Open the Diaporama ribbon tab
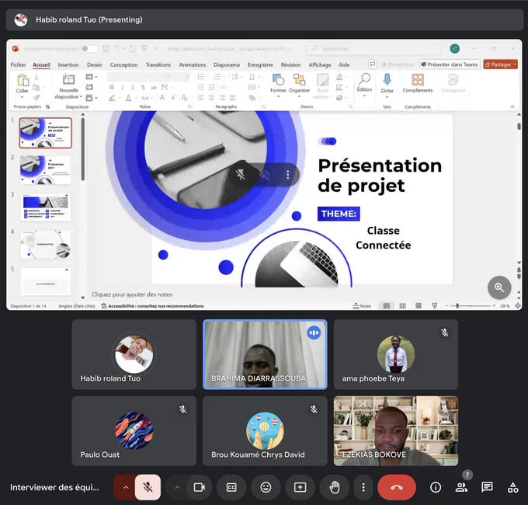 [227, 64]
